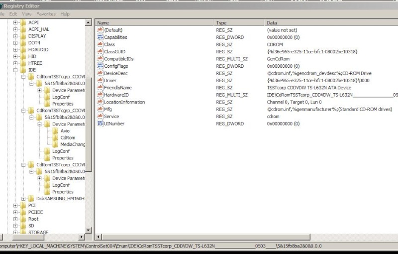Screen dimensions: 398x254
Task: Click the values pane scroll left arrow
Action: [99, 237]
